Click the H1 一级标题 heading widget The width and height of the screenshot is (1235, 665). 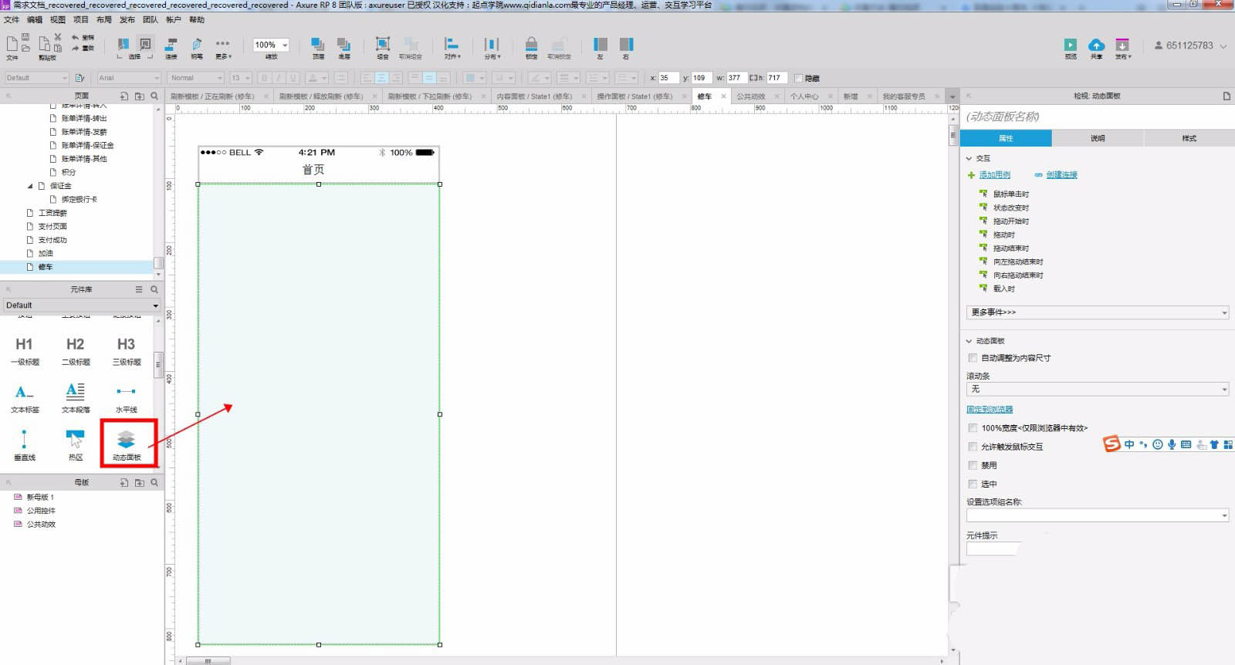(24, 348)
